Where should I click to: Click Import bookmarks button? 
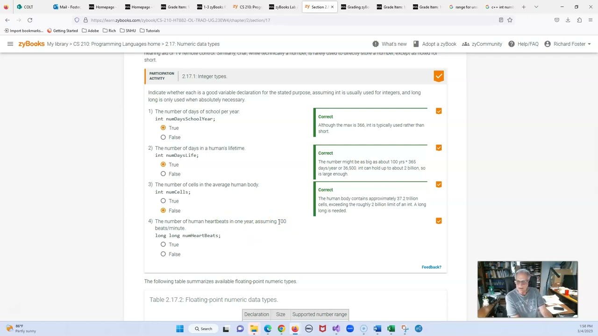pyautogui.click(x=23, y=31)
